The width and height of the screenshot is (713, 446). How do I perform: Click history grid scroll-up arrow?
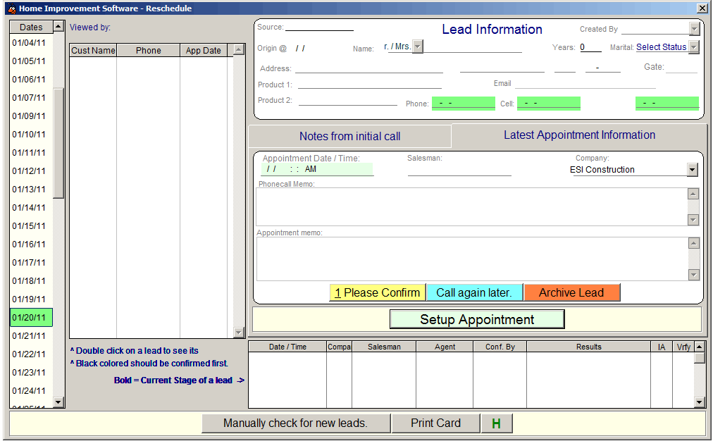[700, 347]
